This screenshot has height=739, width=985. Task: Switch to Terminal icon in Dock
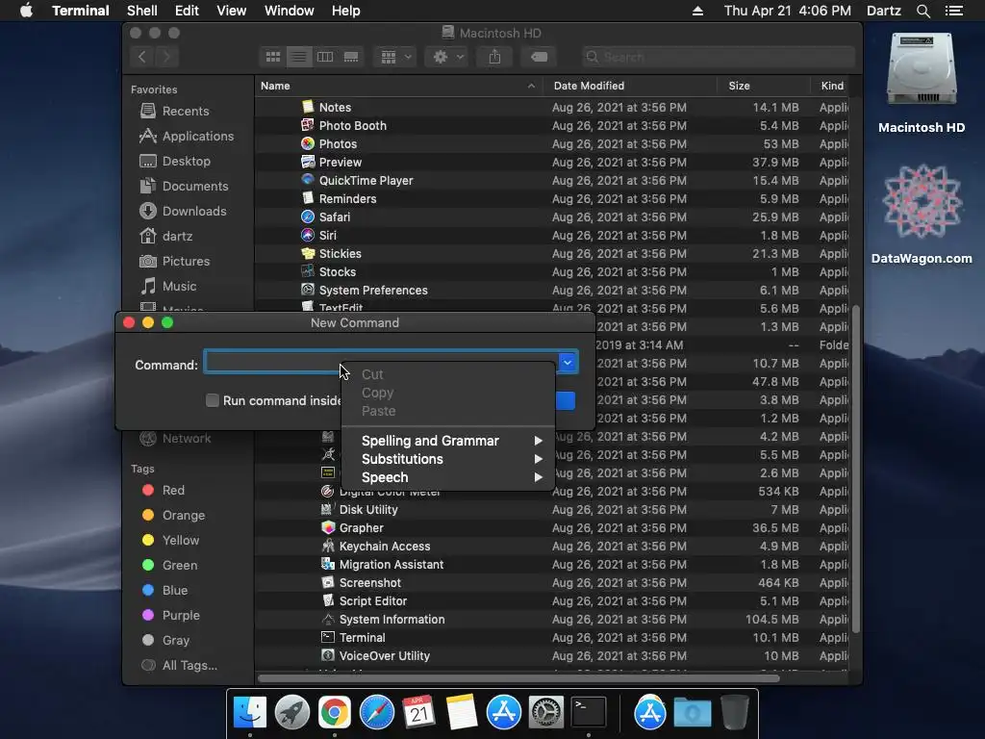coord(589,713)
